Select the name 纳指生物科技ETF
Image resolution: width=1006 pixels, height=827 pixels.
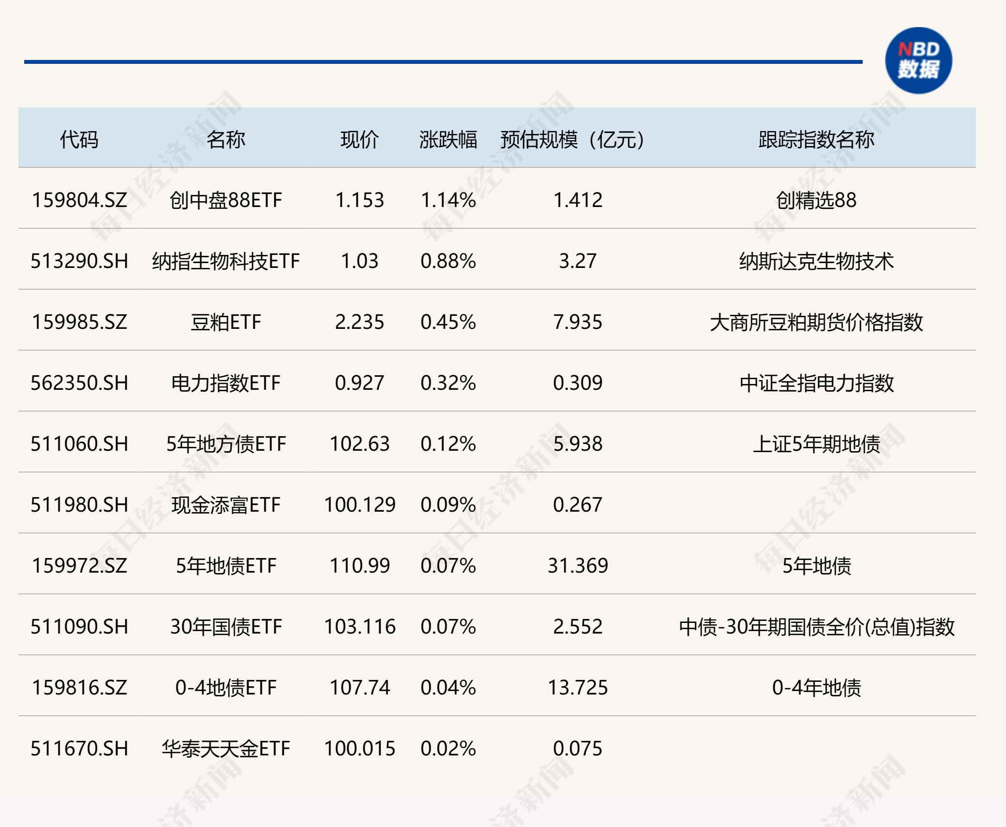(226, 261)
